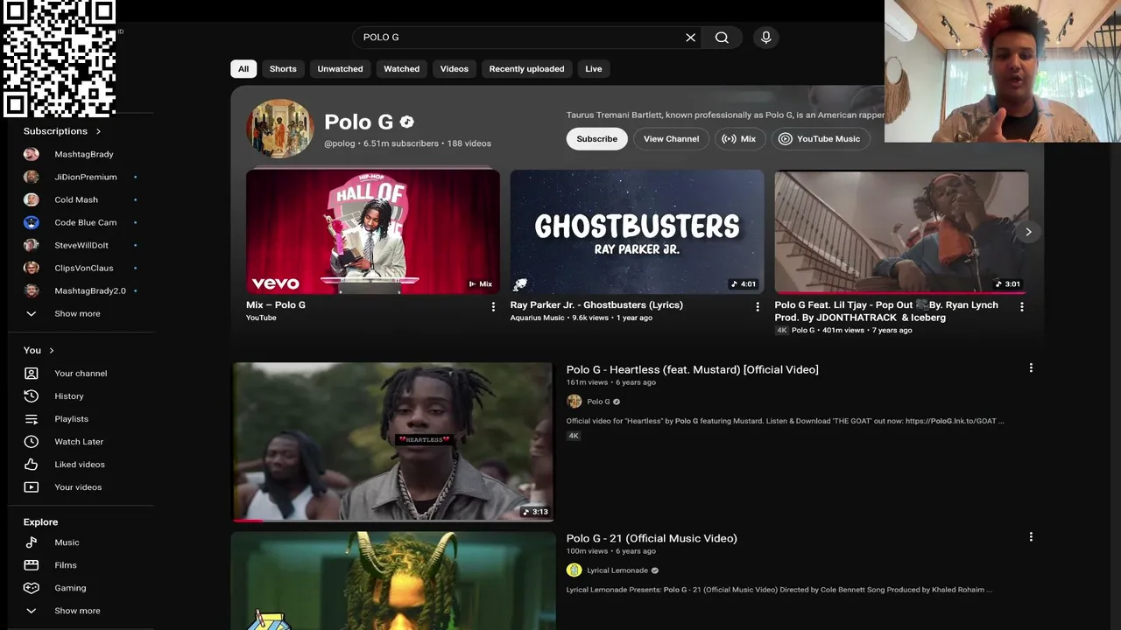Open options menu for Heartless official video
1121x630 pixels.
click(x=1031, y=368)
